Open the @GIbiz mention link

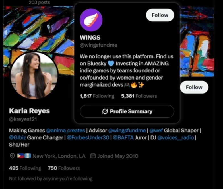(17, 137)
